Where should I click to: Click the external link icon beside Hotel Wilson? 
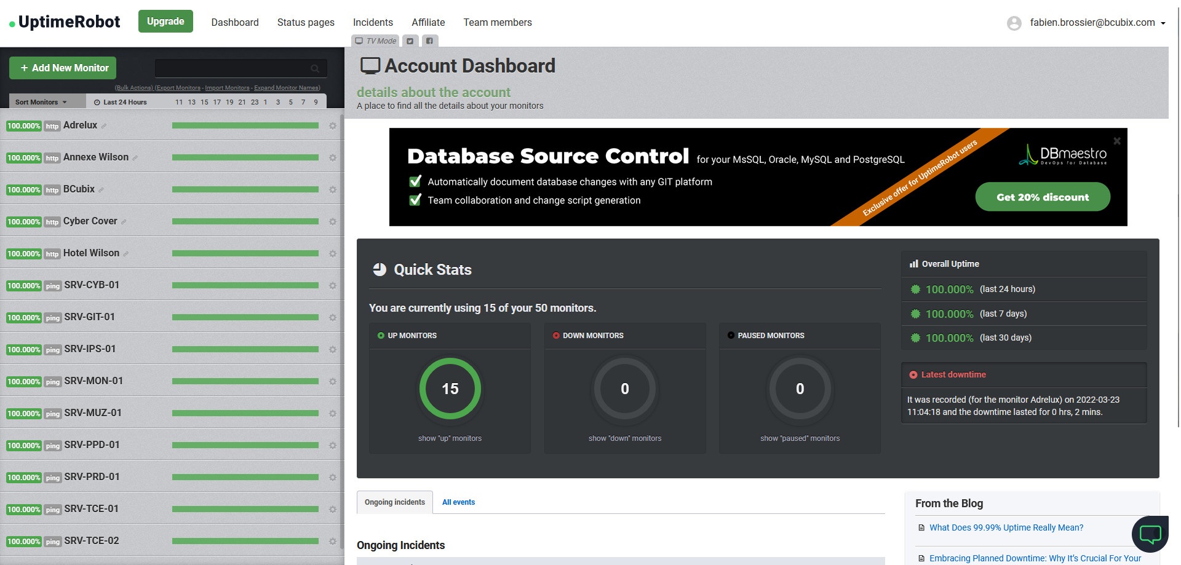point(126,254)
